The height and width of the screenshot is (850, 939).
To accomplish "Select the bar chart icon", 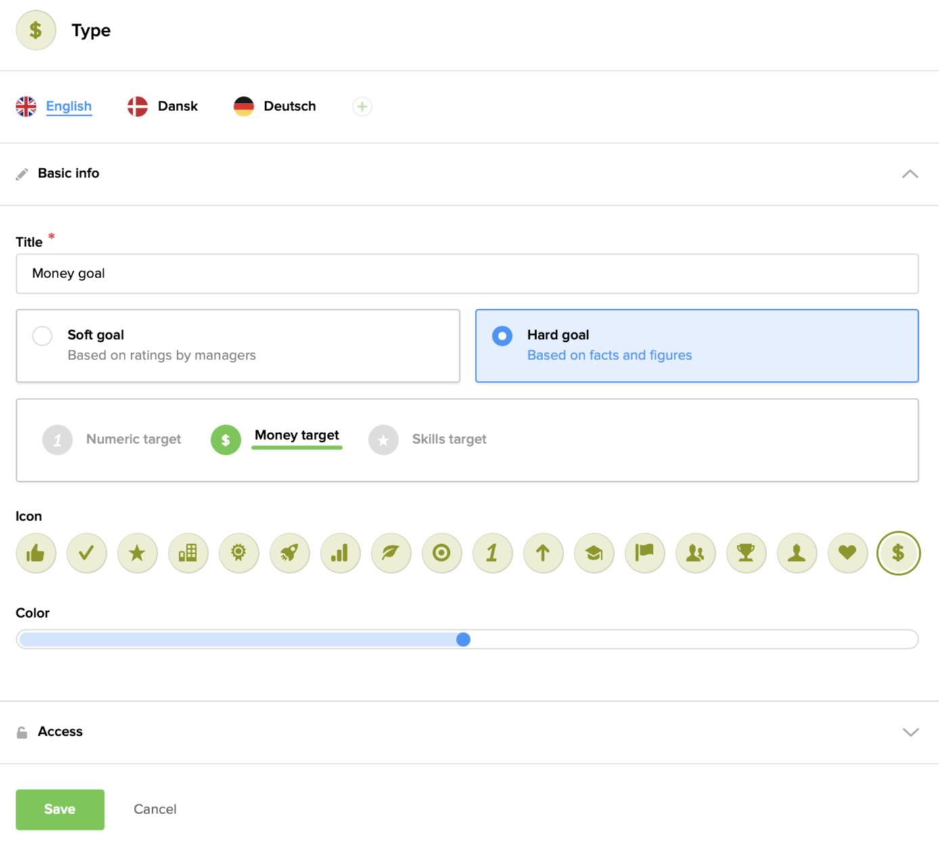I will (x=340, y=553).
